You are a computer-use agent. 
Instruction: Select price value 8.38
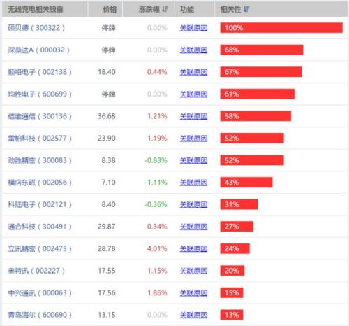click(108, 160)
